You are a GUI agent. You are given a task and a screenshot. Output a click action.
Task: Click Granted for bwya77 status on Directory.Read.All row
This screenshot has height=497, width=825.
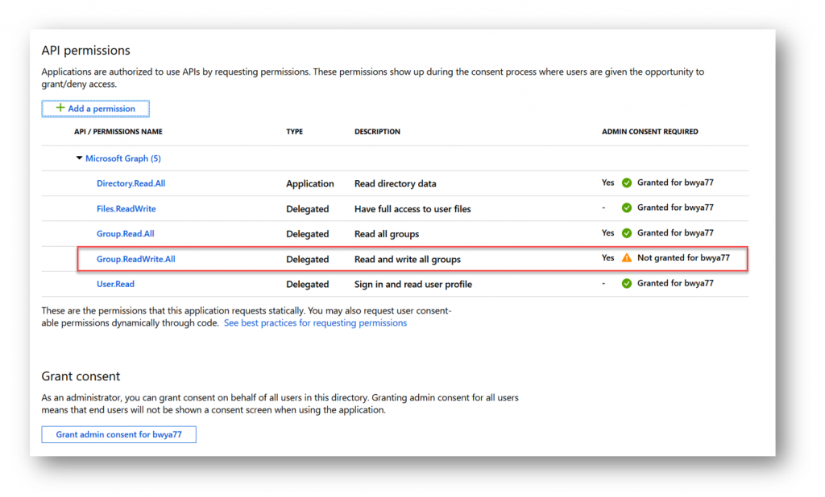point(676,183)
